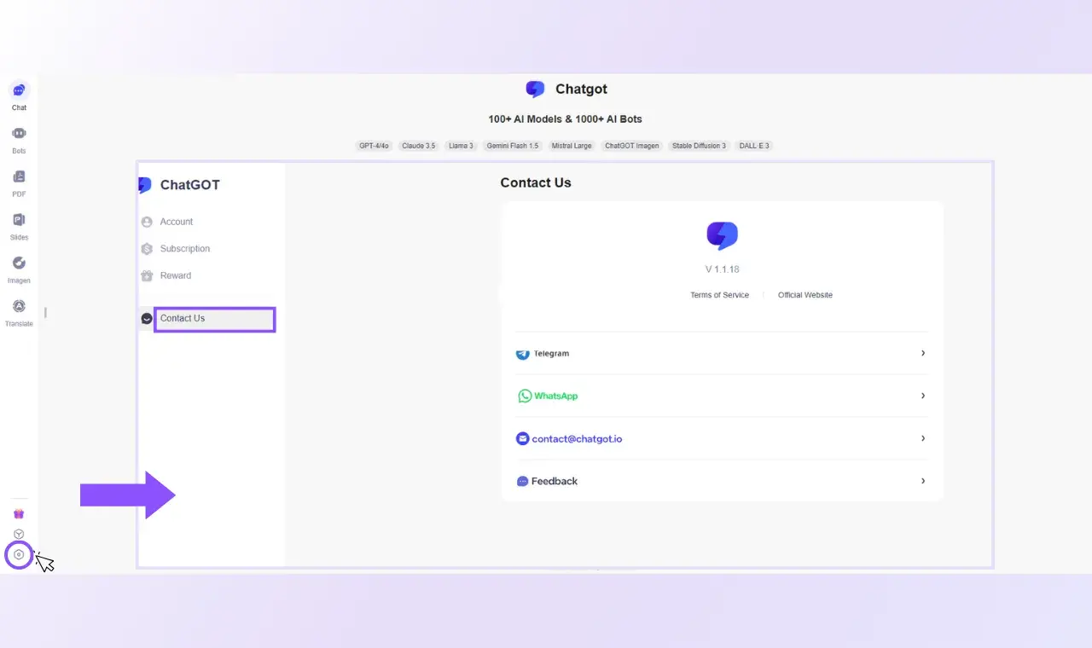Expand the WhatsApp row chevron
This screenshot has width=1092, height=648.
click(922, 396)
